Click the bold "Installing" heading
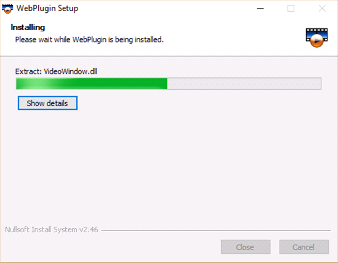This screenshot has width=338, height=263. click(28, 27)
